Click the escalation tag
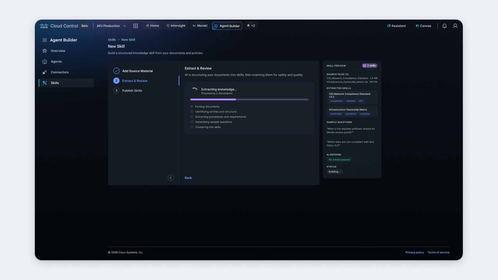498x280 pixels. 350,114
